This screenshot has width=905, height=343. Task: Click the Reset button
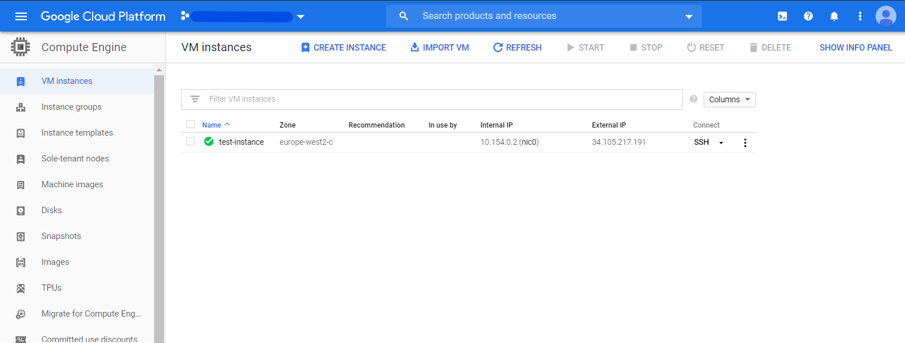coord(705,48)
